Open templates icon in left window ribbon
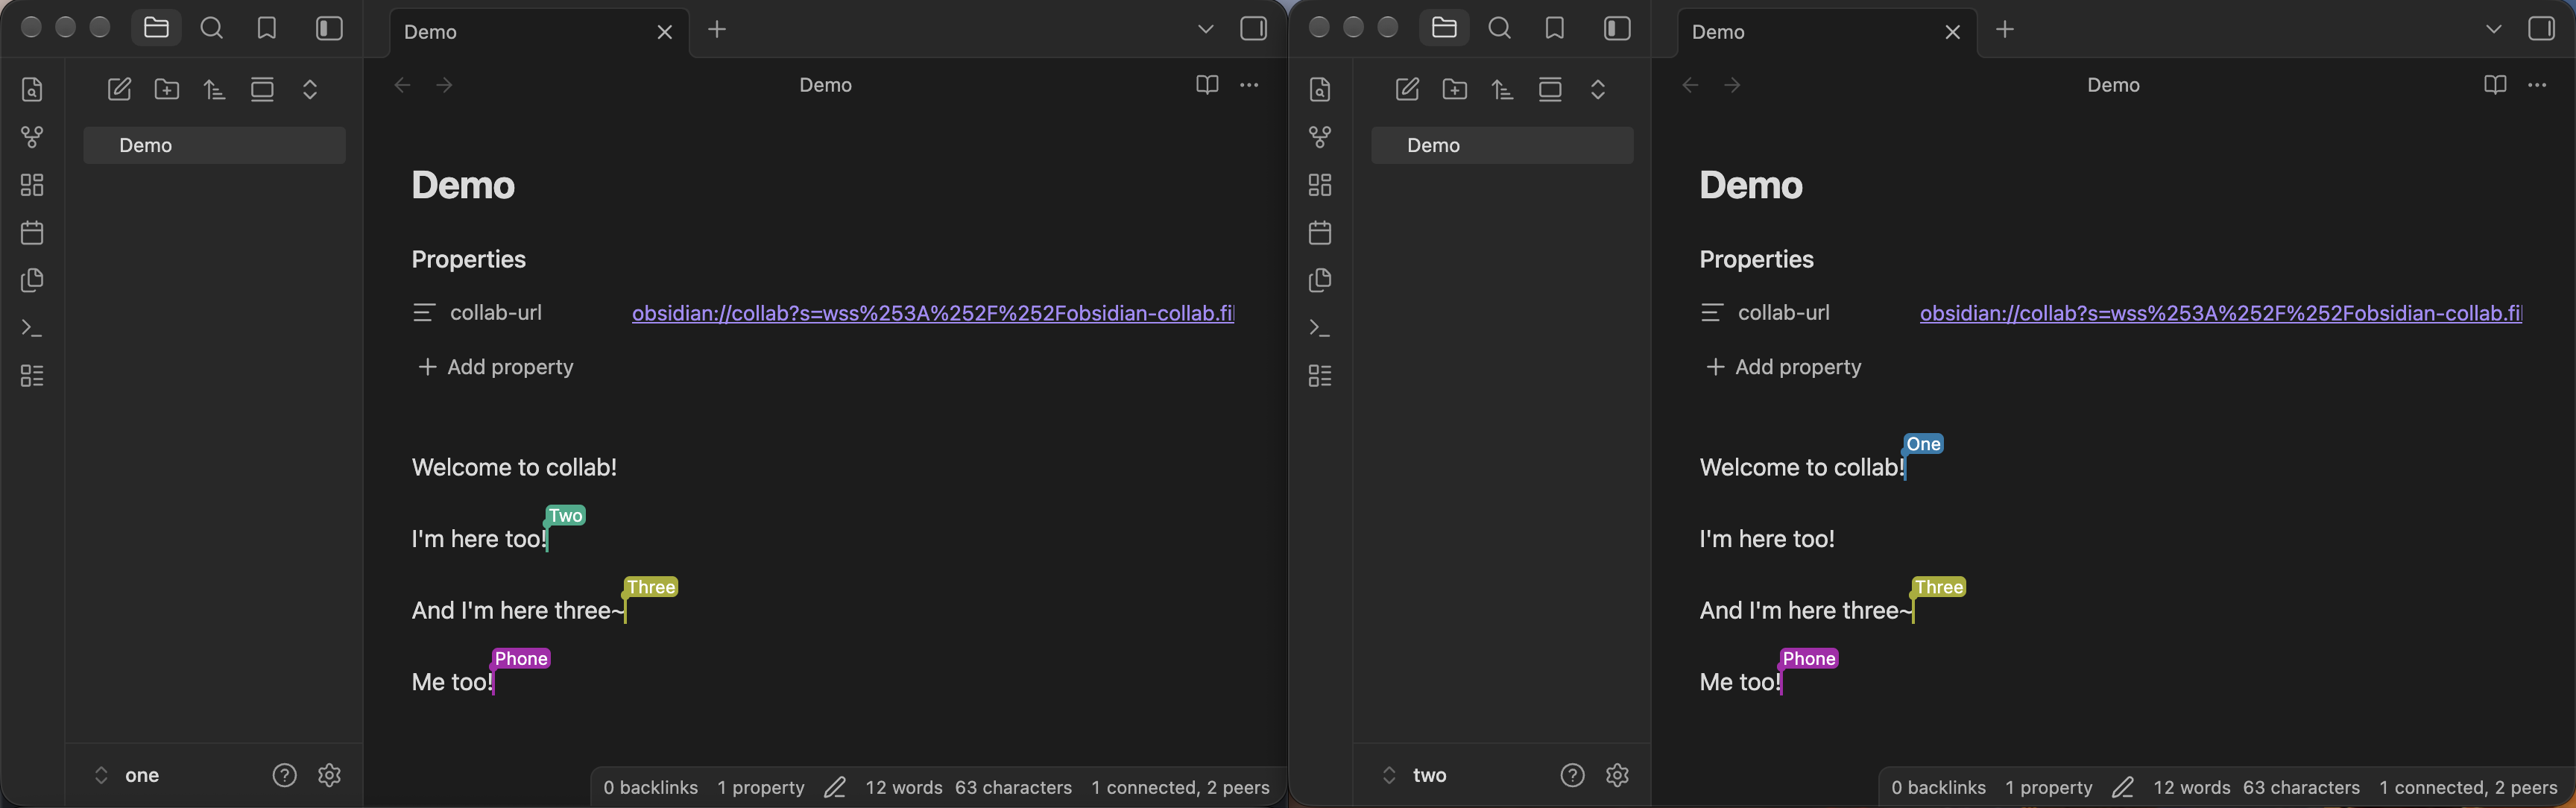Image resolution: width=2576 pixels, height=808 pixels. (32, 280)
